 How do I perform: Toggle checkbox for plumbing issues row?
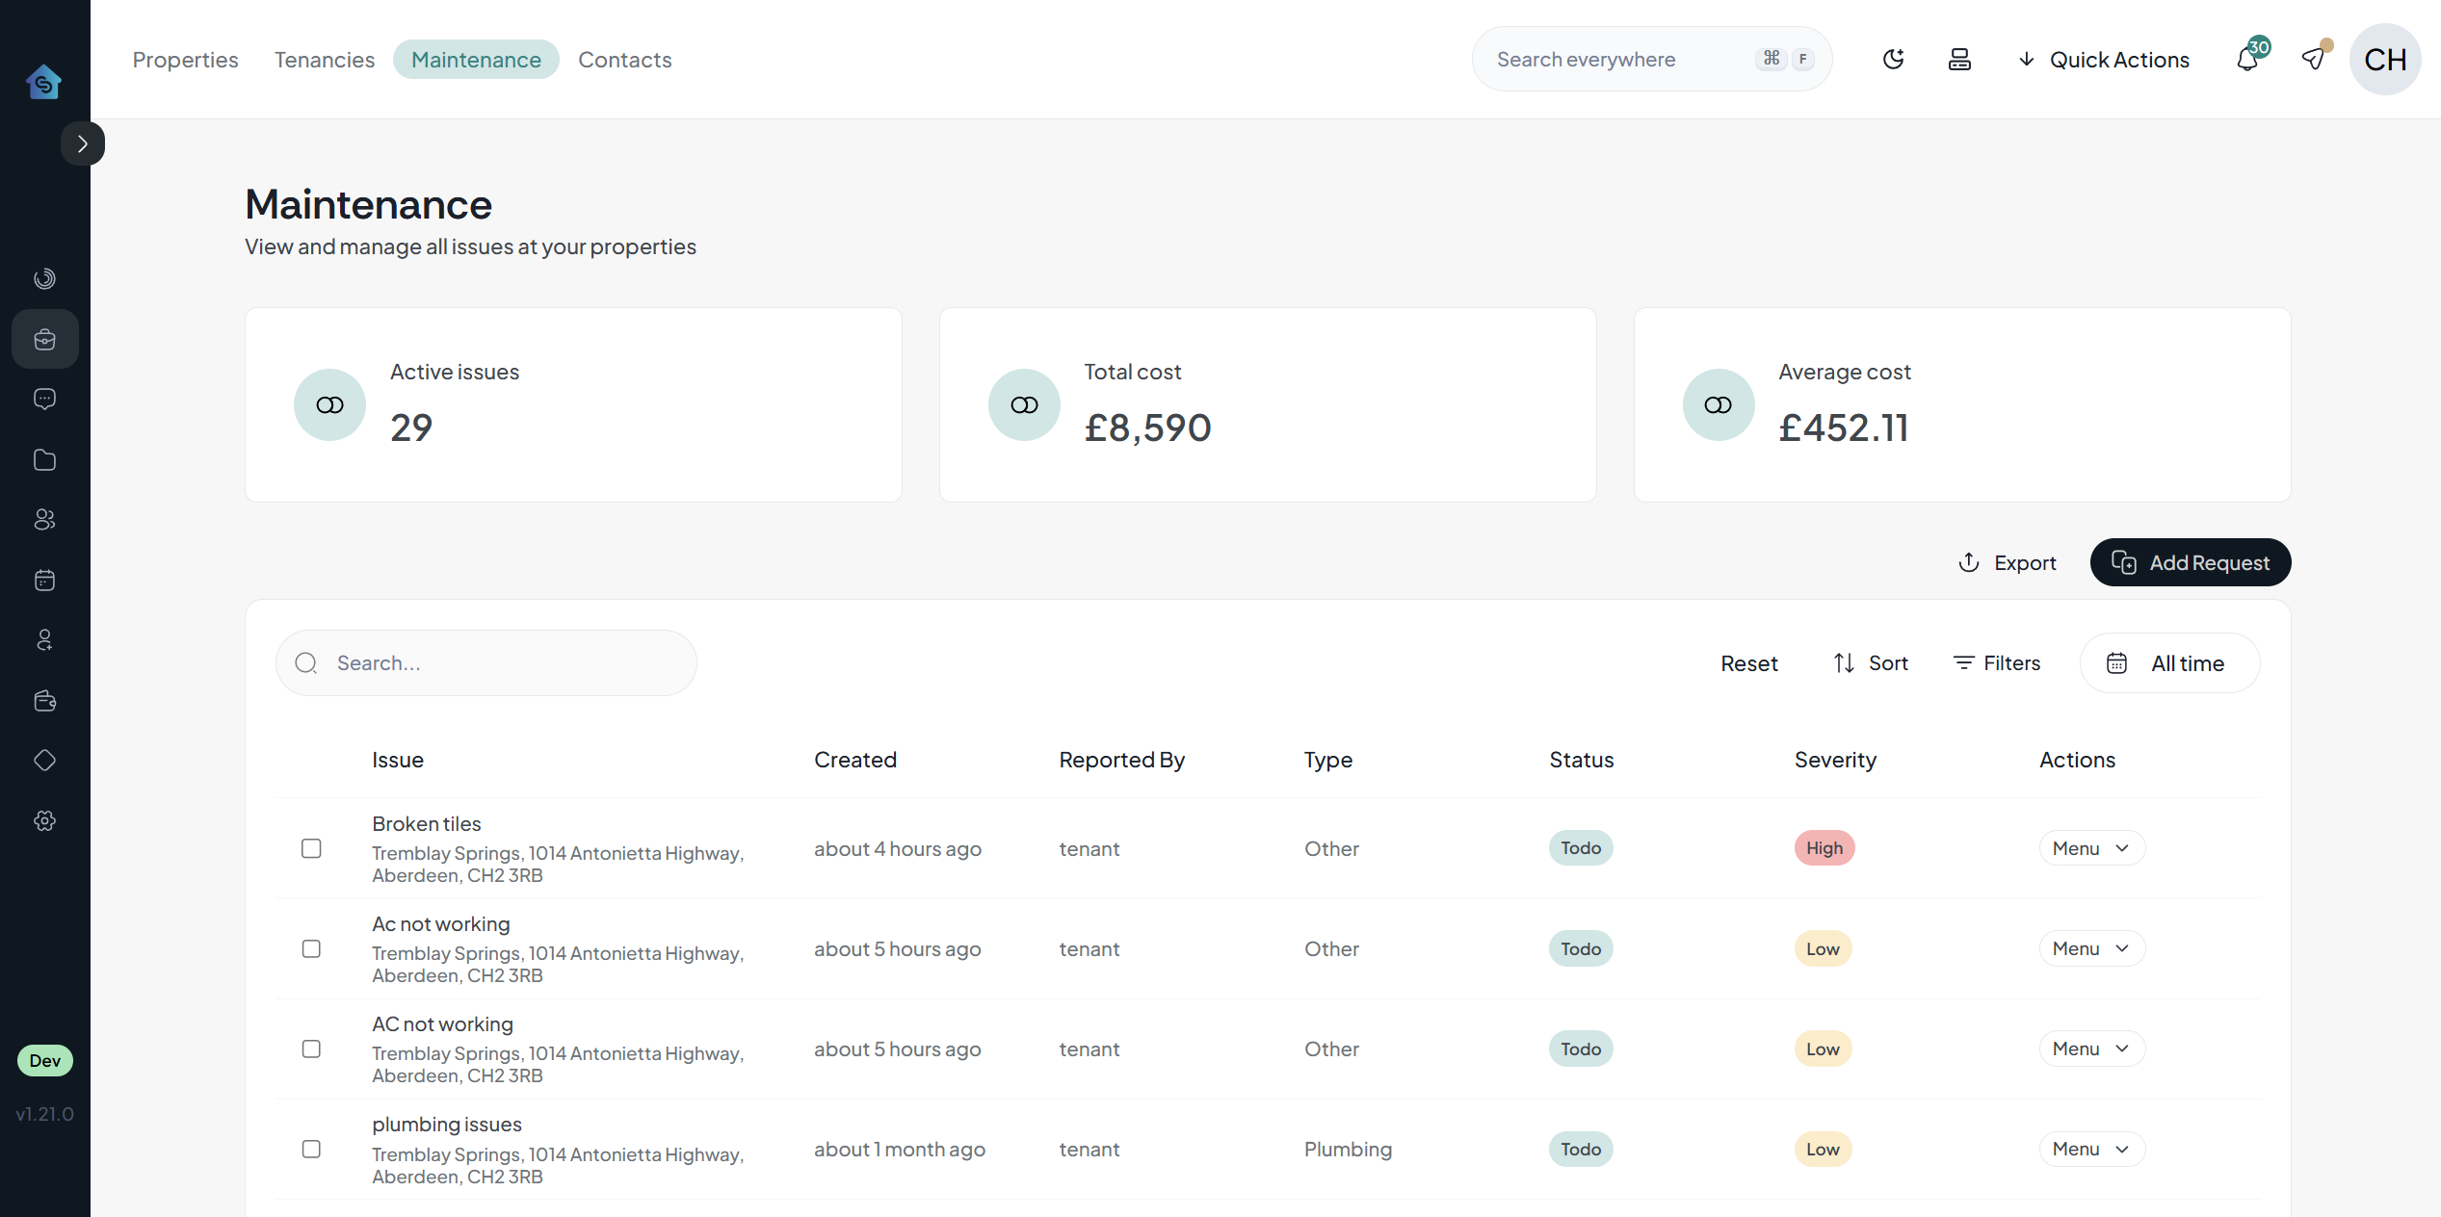tap(311, 1149)
